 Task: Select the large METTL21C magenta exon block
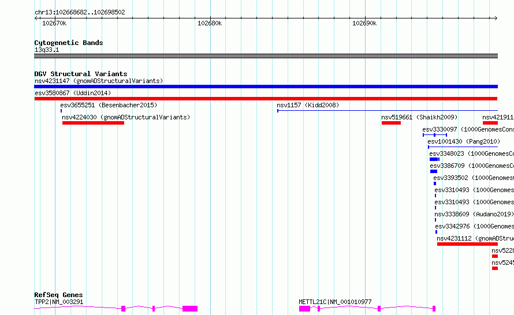coord(304,309)
